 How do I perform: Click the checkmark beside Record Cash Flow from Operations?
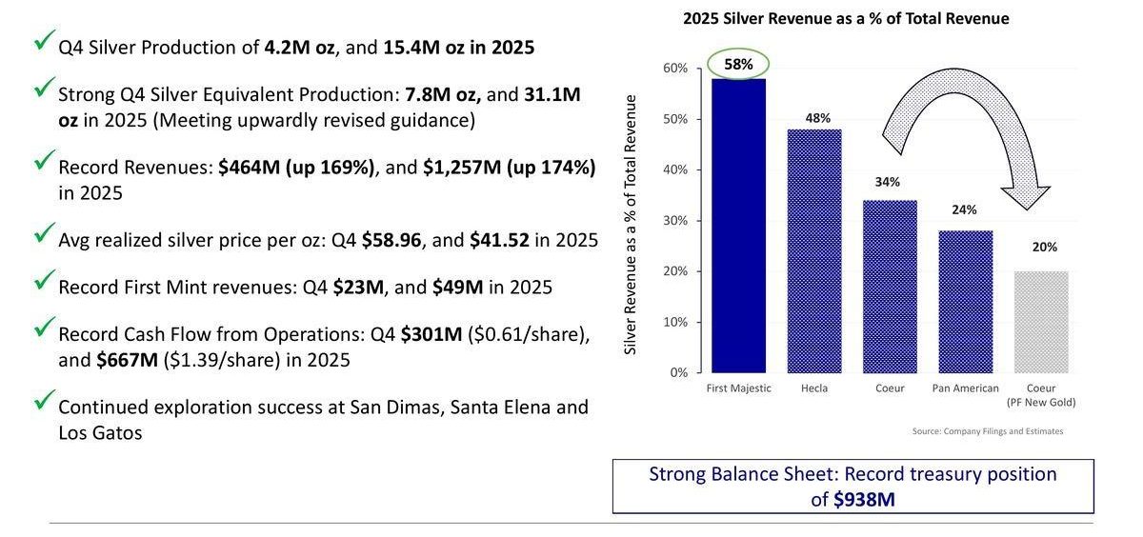pos(43,328)
